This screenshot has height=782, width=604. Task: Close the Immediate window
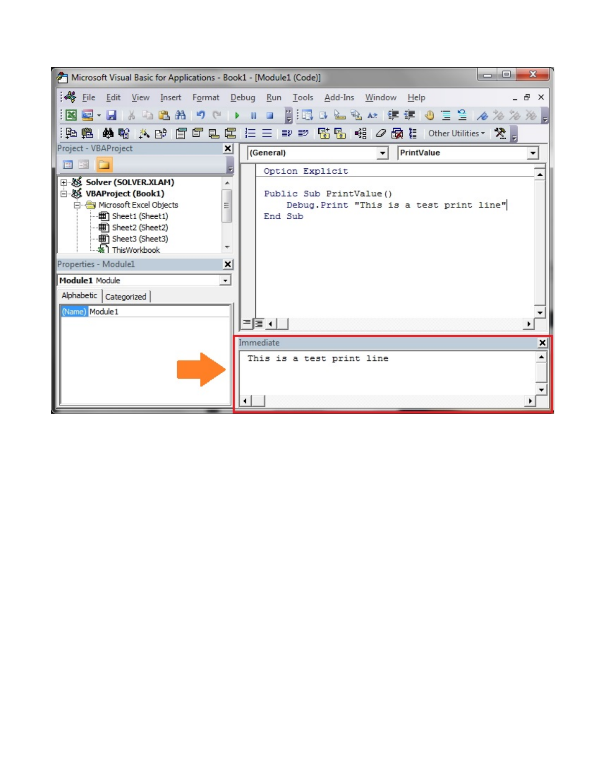(x=542, y=343)
